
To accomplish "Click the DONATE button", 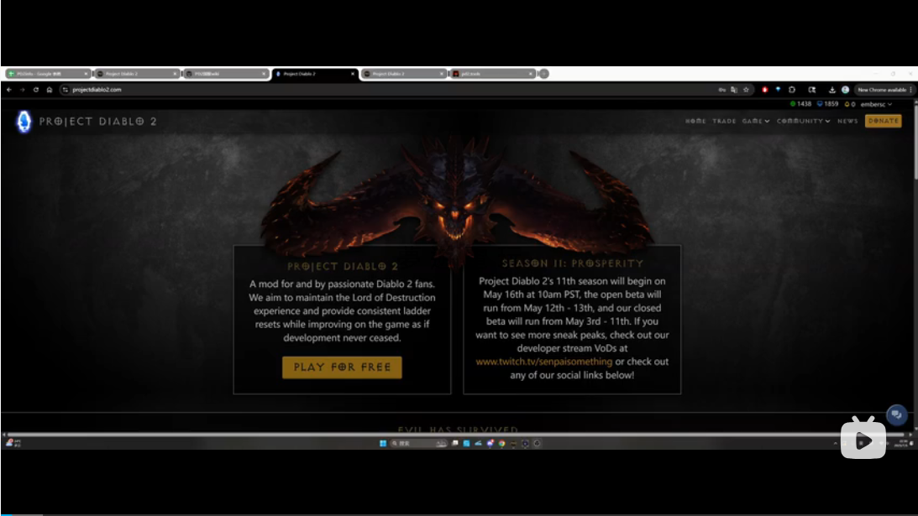I will click(884, 121).
